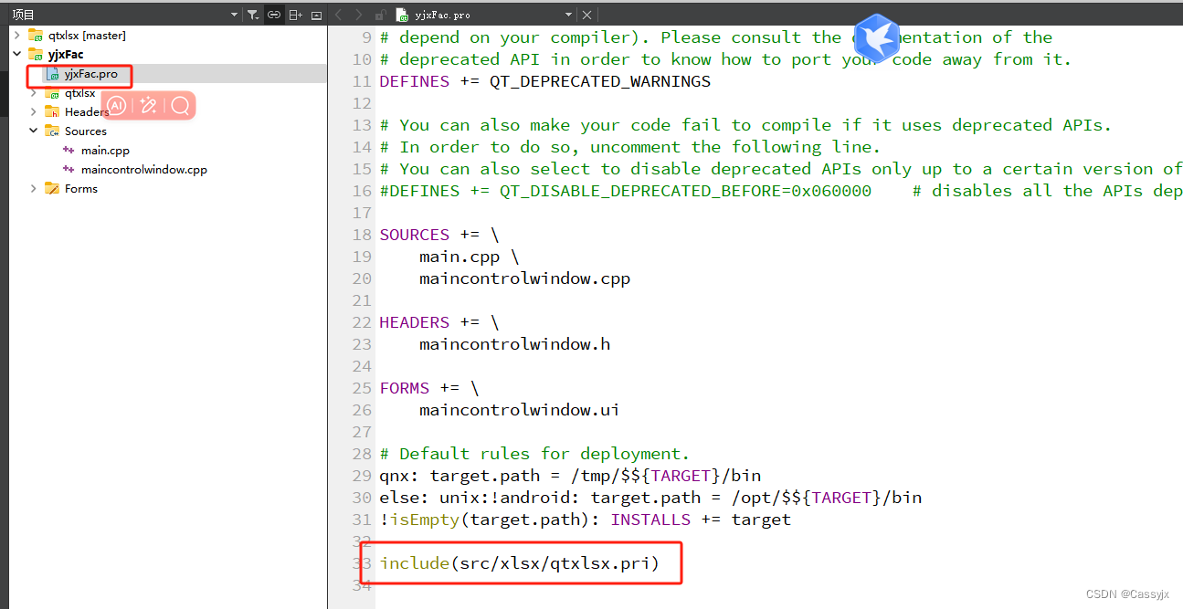This screenshot has height=609, width=1183.
Task: Click the Headers folder label
Action: (87, 111)
